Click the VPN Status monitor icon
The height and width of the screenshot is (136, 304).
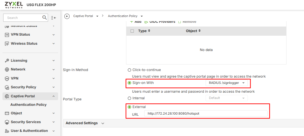7,35
